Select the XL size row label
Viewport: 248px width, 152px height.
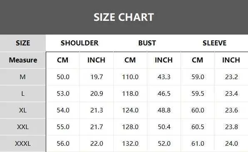(x=23, y=110)
